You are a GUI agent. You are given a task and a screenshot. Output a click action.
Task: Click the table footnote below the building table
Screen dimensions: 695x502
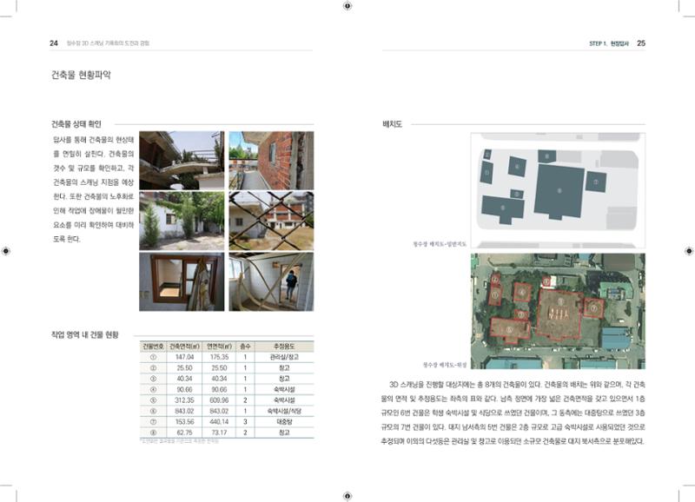point(180,441)
